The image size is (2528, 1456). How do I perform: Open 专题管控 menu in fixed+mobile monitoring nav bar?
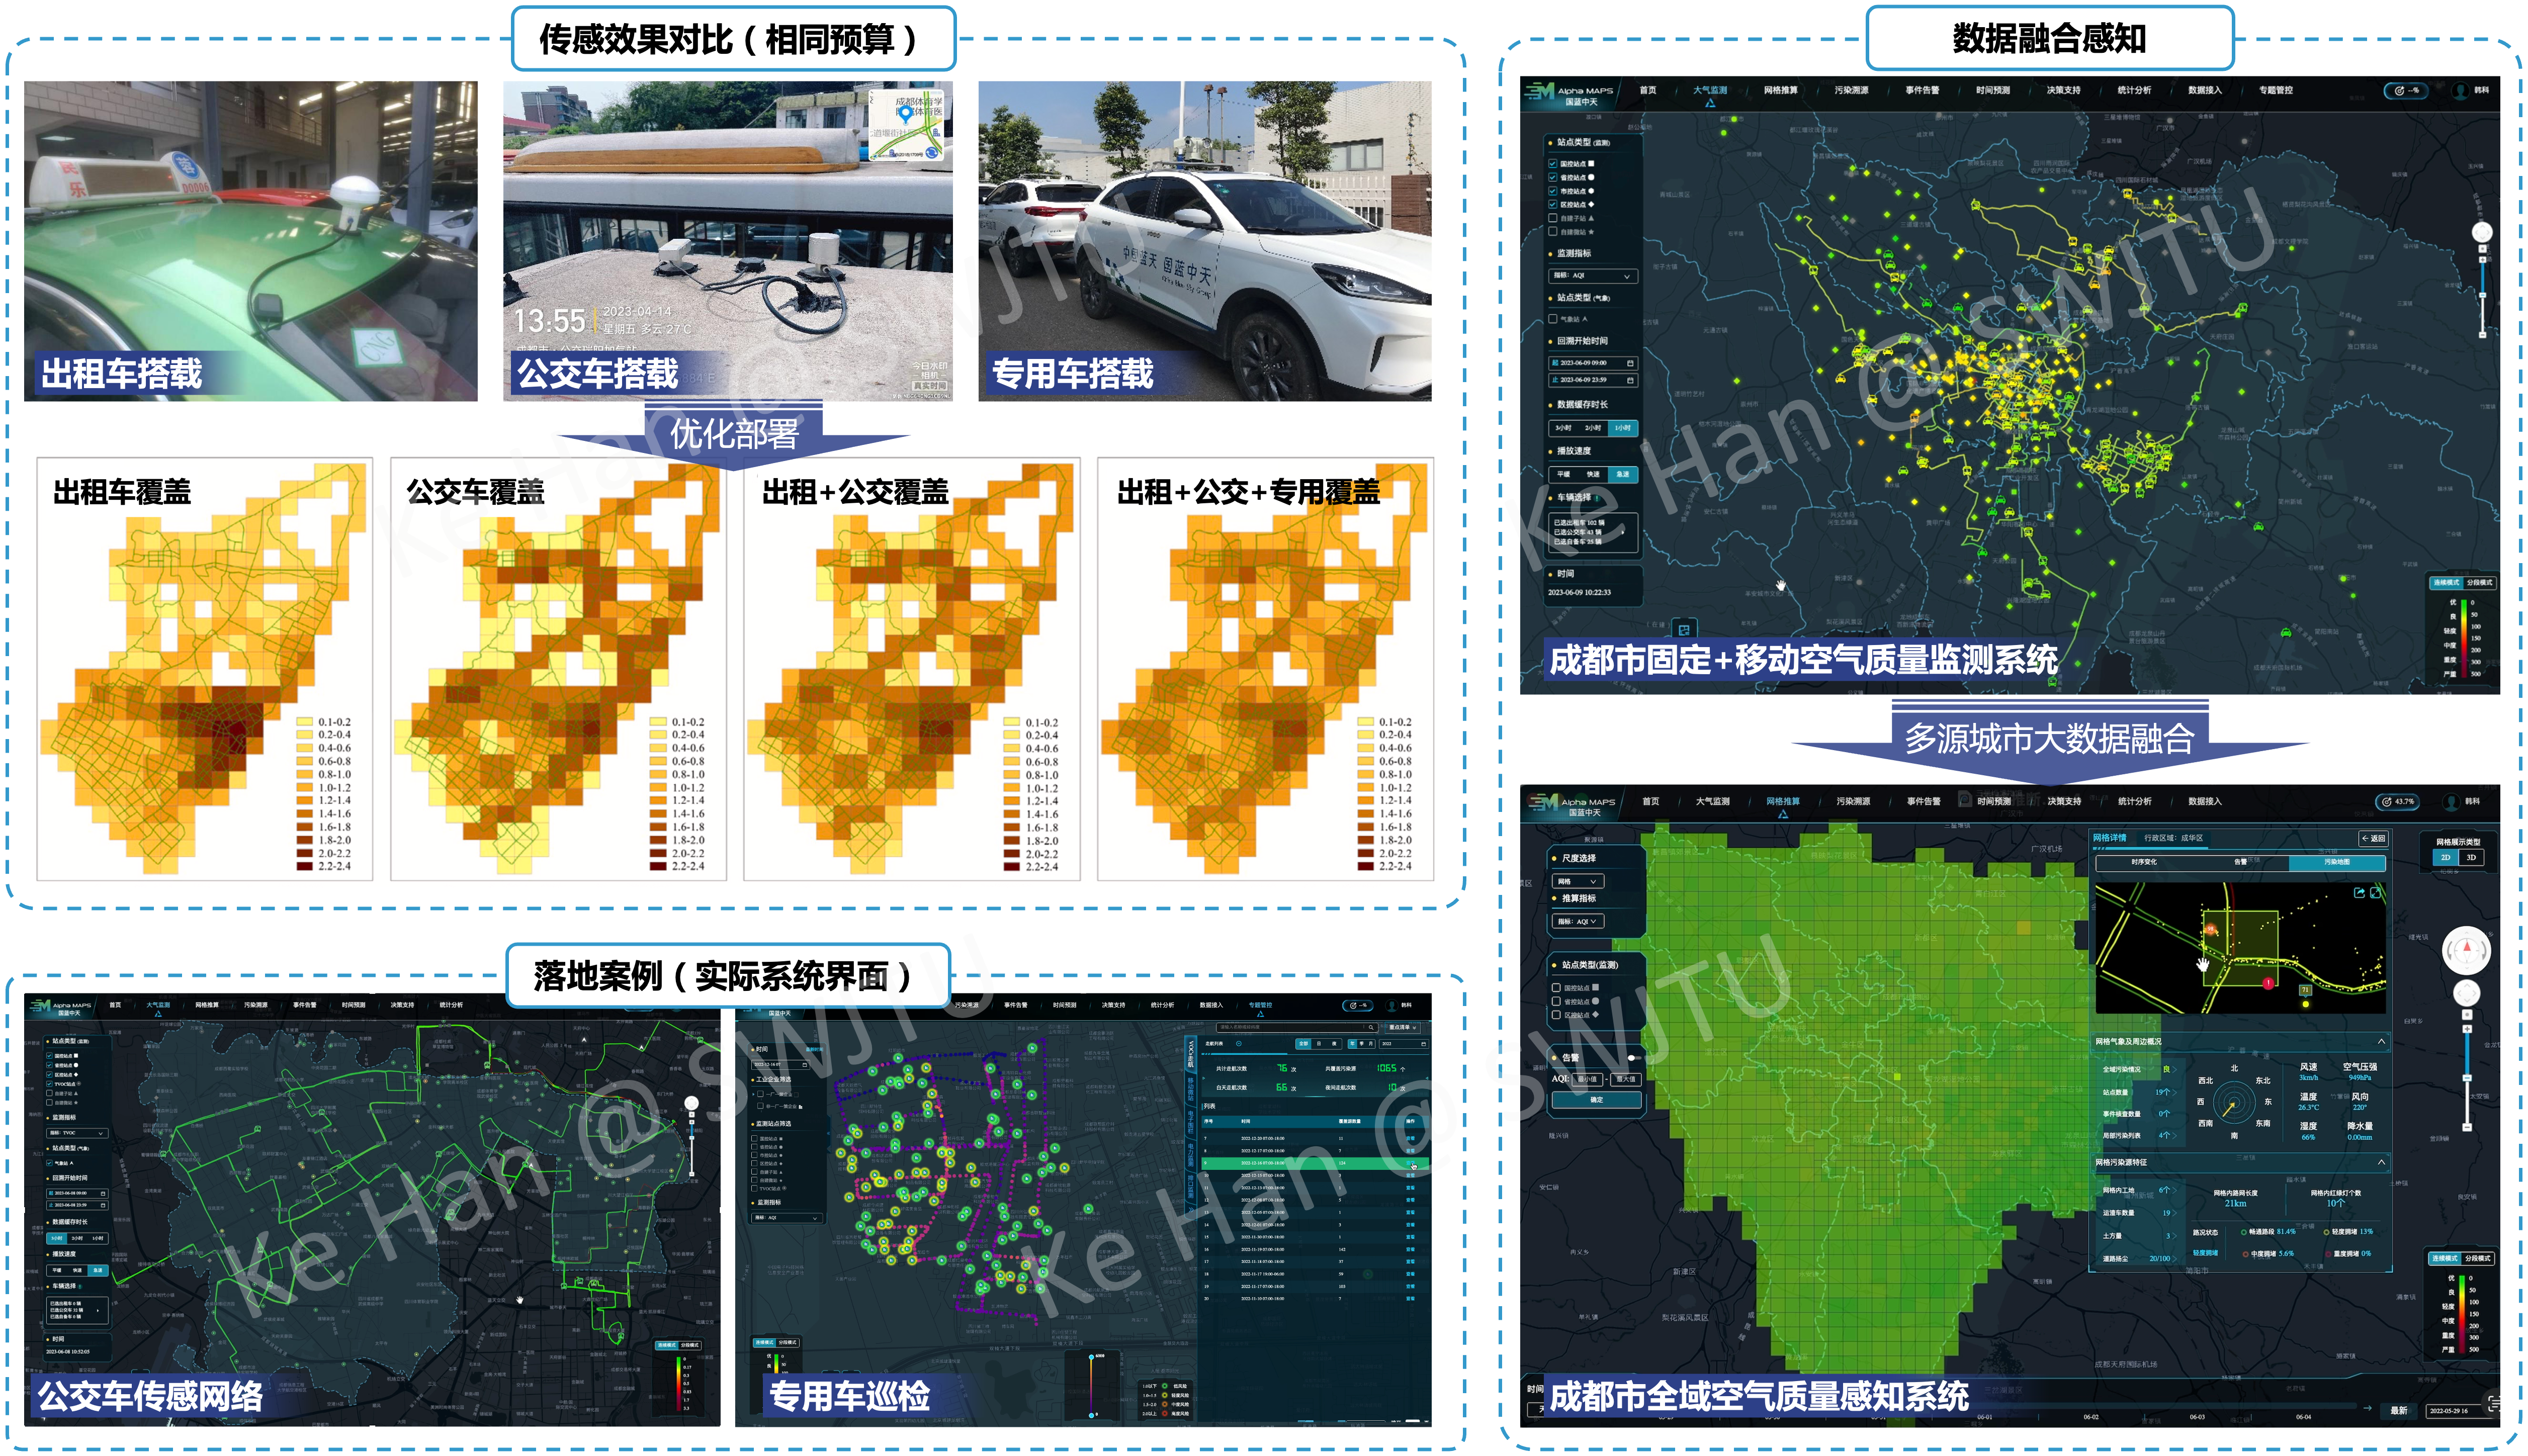(2276, 90)
